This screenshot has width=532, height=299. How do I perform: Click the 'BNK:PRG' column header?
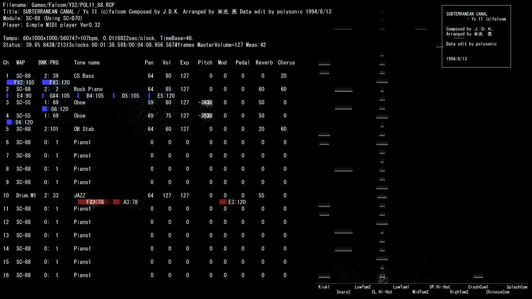[49, 62]
